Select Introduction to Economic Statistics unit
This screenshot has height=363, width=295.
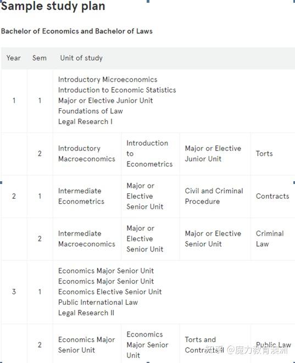pyautogui.click(x=117, y=90)
